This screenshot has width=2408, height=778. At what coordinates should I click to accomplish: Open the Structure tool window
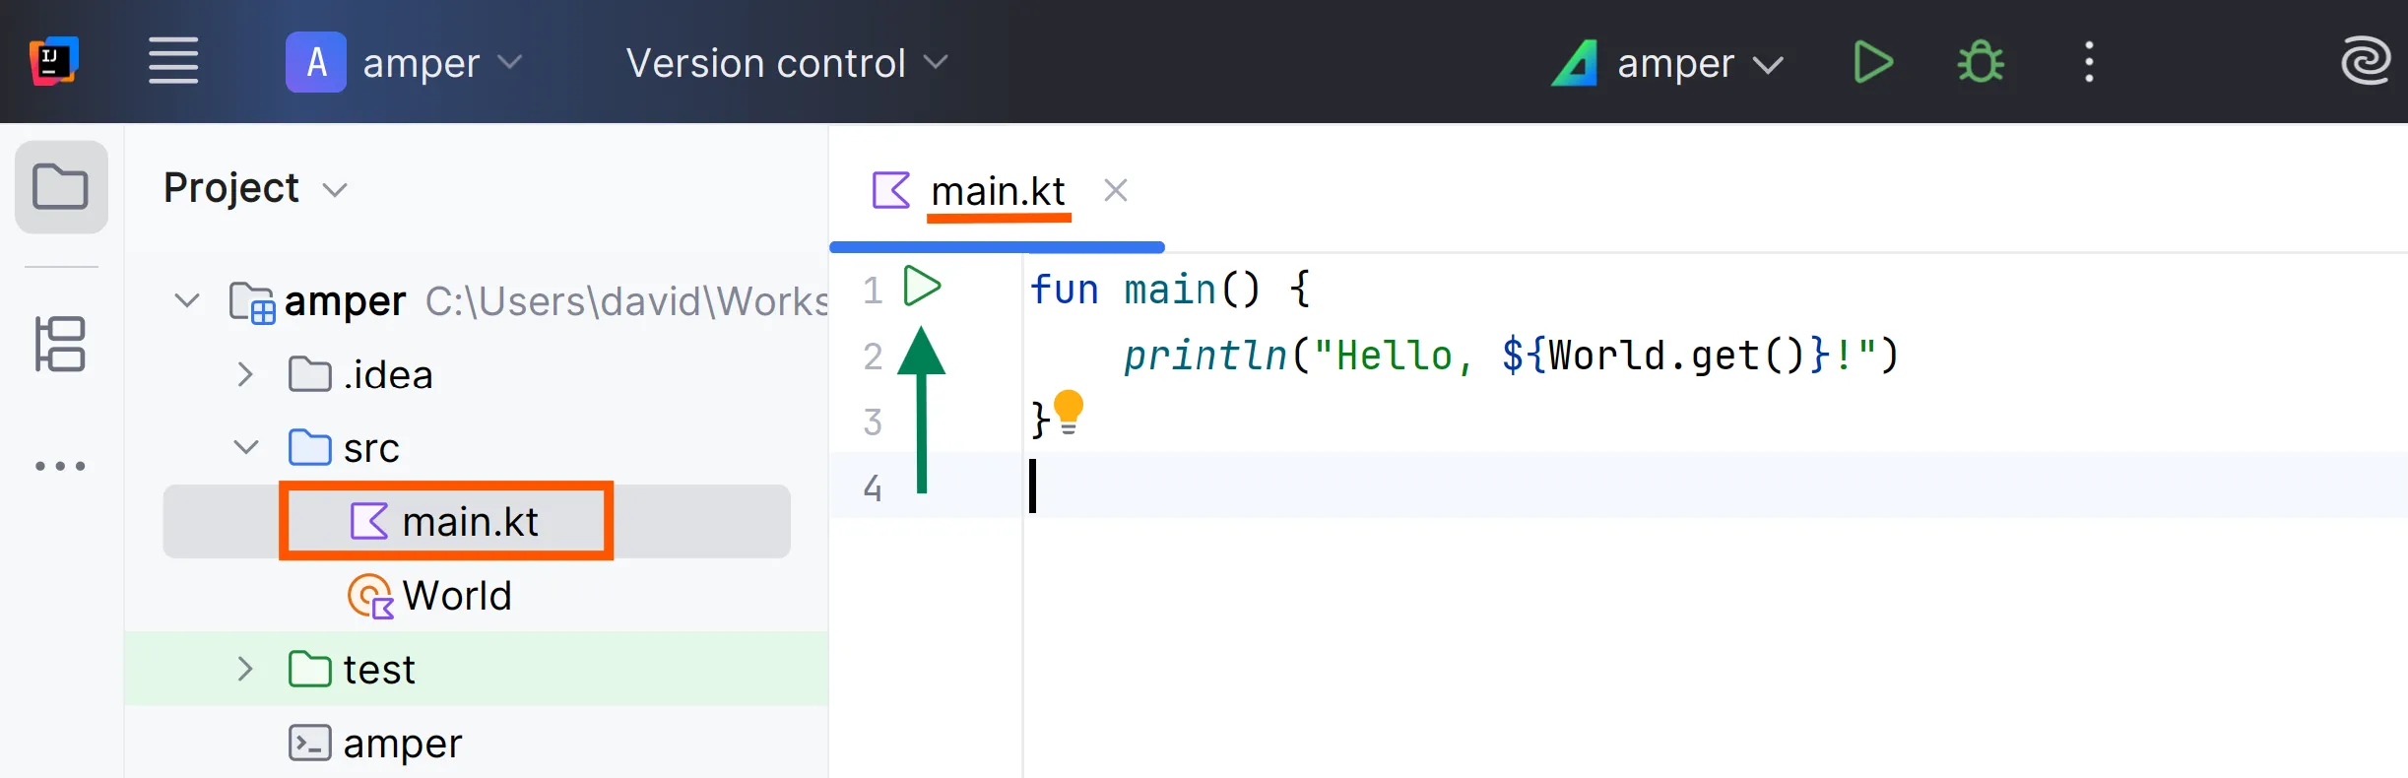61,344
